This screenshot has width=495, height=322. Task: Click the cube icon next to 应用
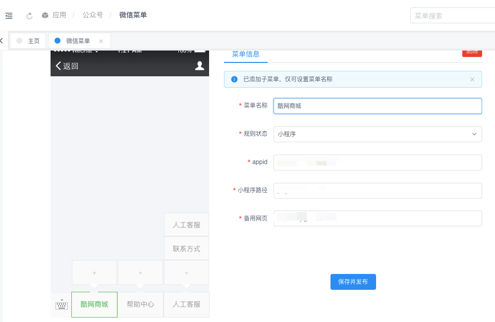pos(45,15)
